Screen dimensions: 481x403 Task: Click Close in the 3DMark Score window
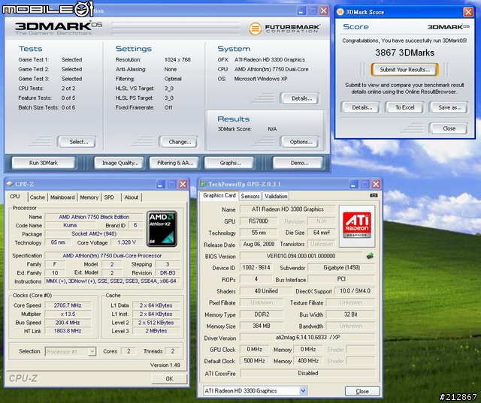[449, 128]
